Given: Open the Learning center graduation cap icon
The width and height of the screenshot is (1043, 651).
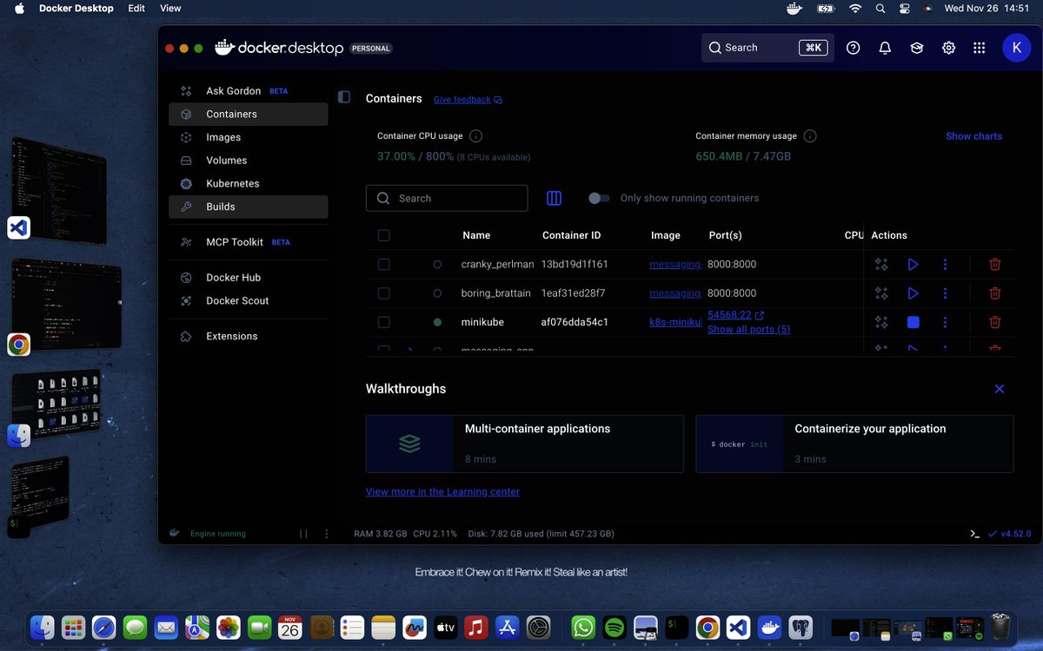Looking at the screenshot, I should click(916, 48).
